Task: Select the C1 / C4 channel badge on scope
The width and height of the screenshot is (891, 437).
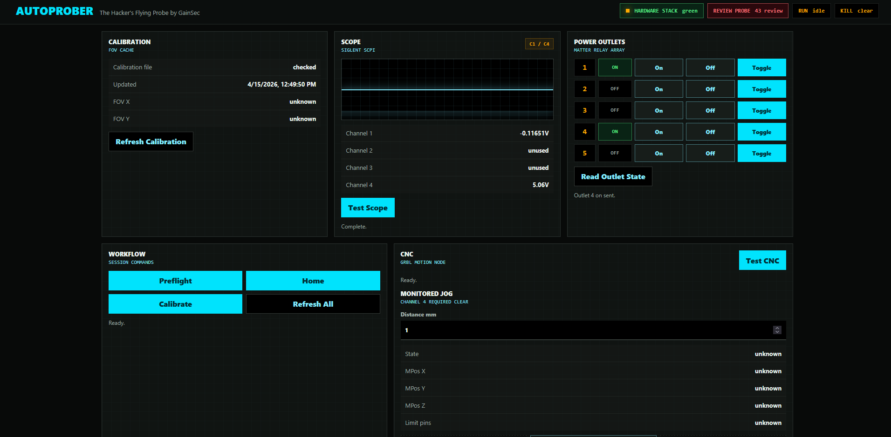Action: pyautogui.click(x=539, y=43)
